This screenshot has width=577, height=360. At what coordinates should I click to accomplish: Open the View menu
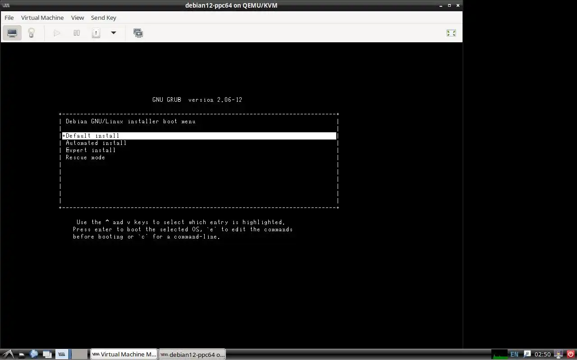pyautogui.click(x=78, y=18)
